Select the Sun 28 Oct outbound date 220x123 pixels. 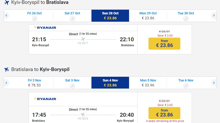pos(110,16)
